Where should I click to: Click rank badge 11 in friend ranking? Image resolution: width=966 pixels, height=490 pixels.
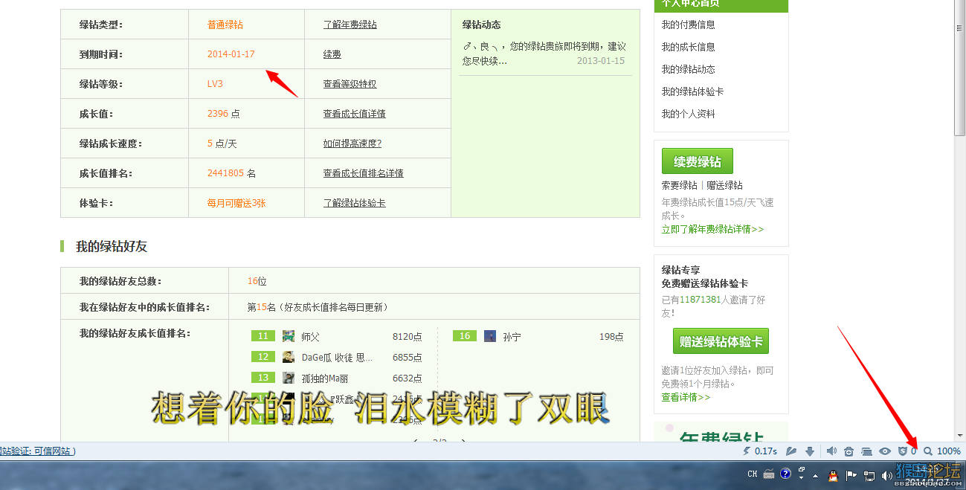coord(263,336)
